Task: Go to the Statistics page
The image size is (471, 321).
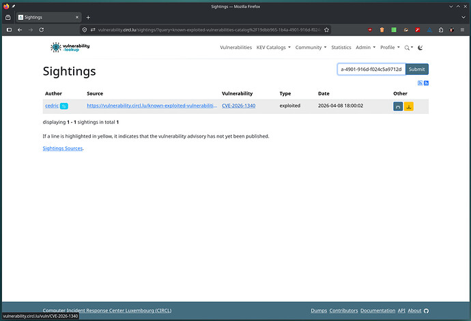Action: coord(341,48)
